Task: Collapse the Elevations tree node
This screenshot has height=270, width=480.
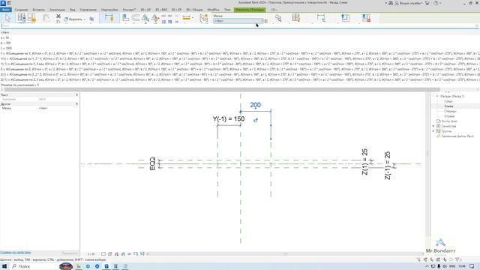Action: 437,96
